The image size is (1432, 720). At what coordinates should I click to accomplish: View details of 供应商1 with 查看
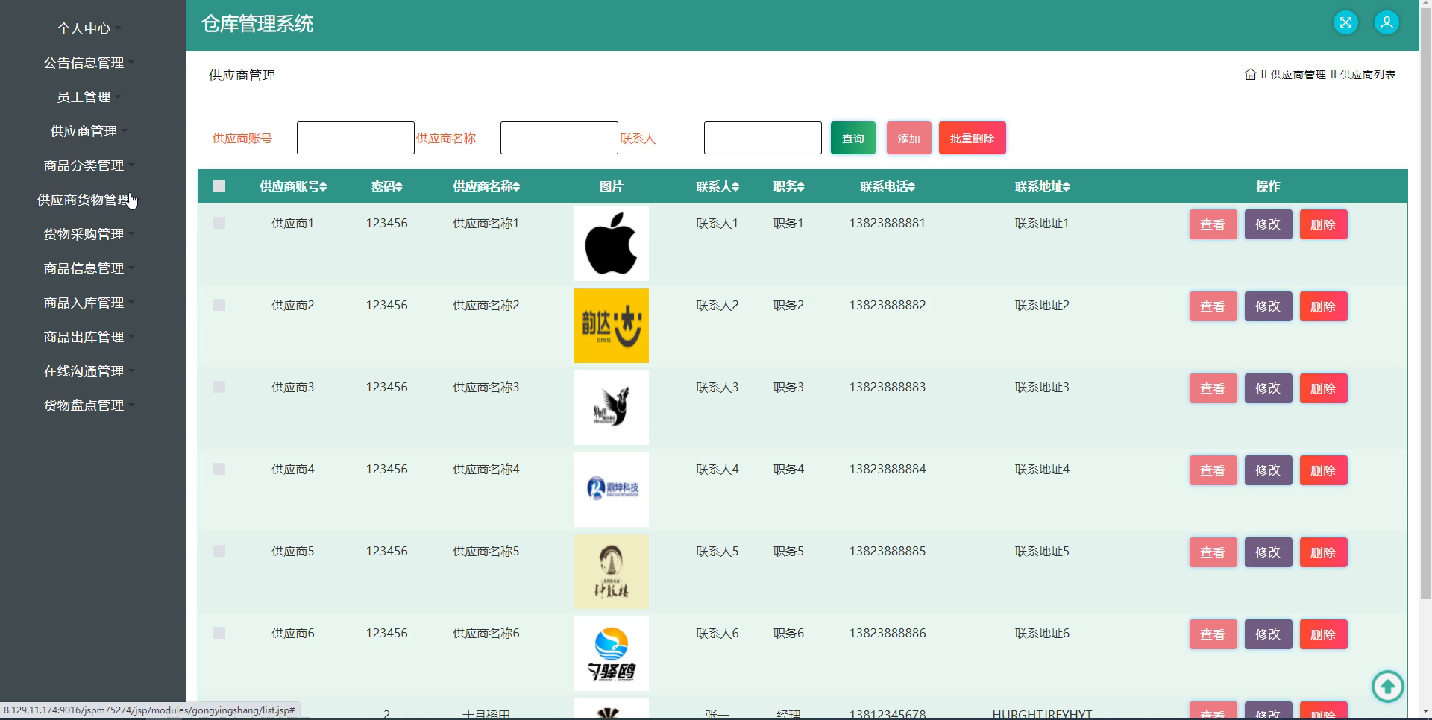coord(1213,224)
